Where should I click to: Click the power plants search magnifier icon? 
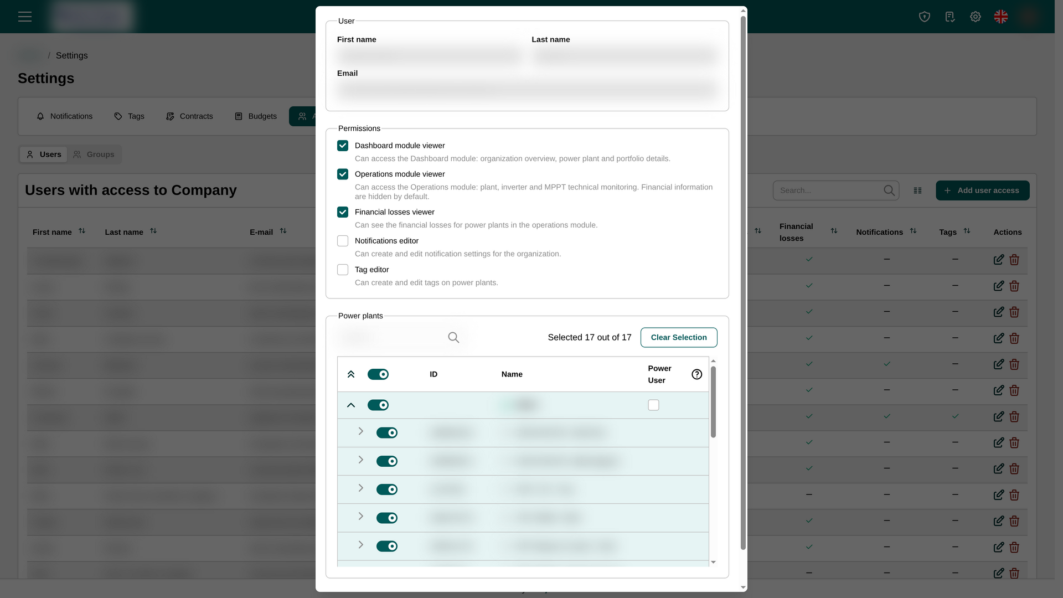click(453, 337)
